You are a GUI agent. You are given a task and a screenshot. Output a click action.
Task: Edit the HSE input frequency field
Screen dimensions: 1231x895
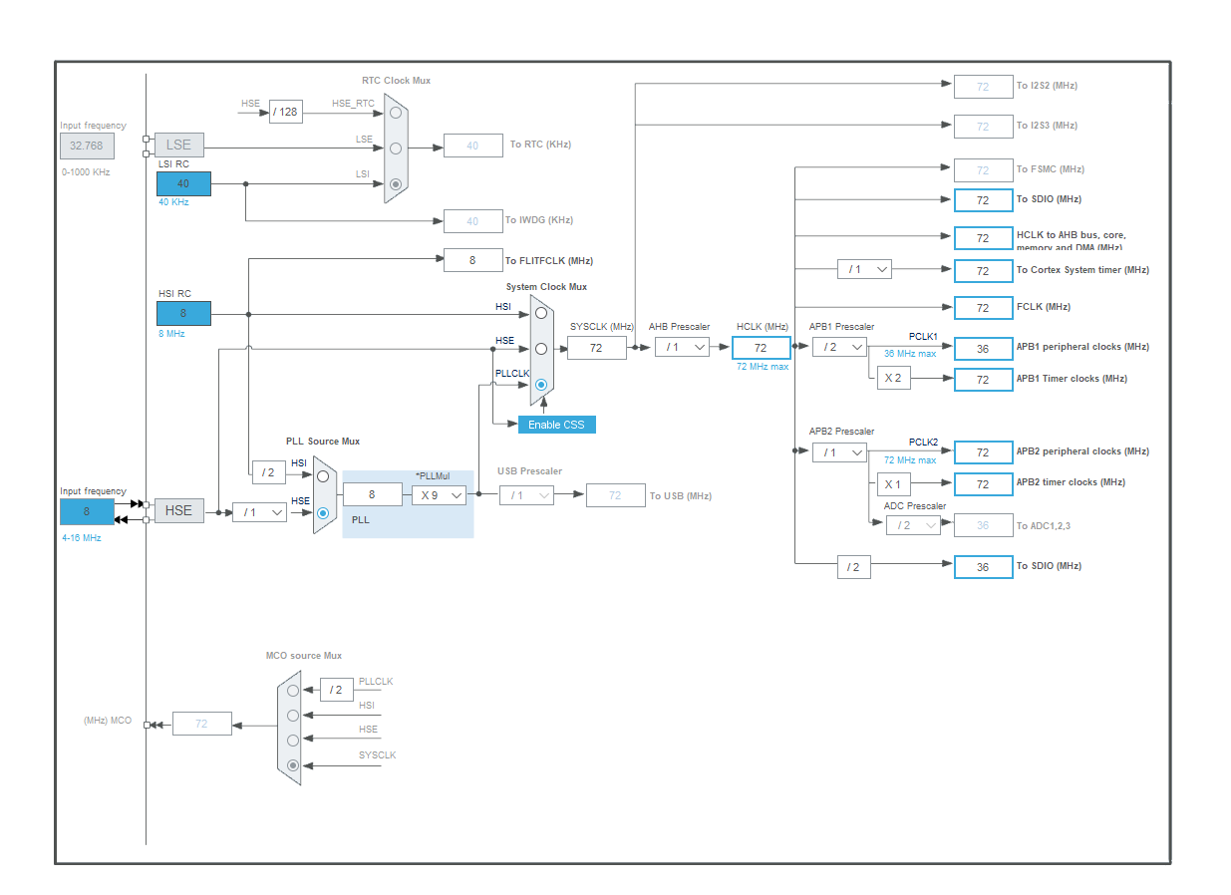point(87,511)
